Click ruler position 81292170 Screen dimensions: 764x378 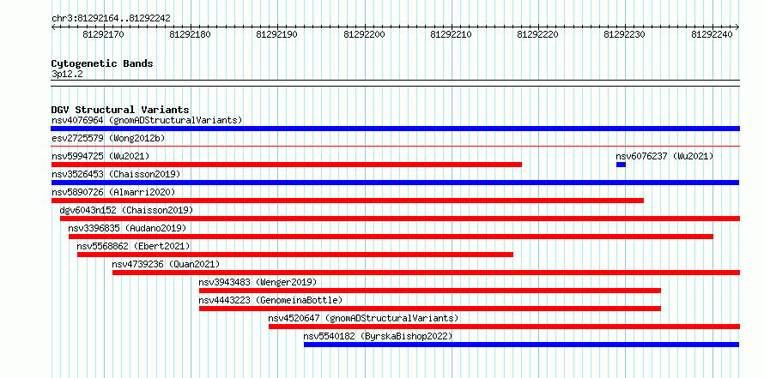[x=103, y=34]
